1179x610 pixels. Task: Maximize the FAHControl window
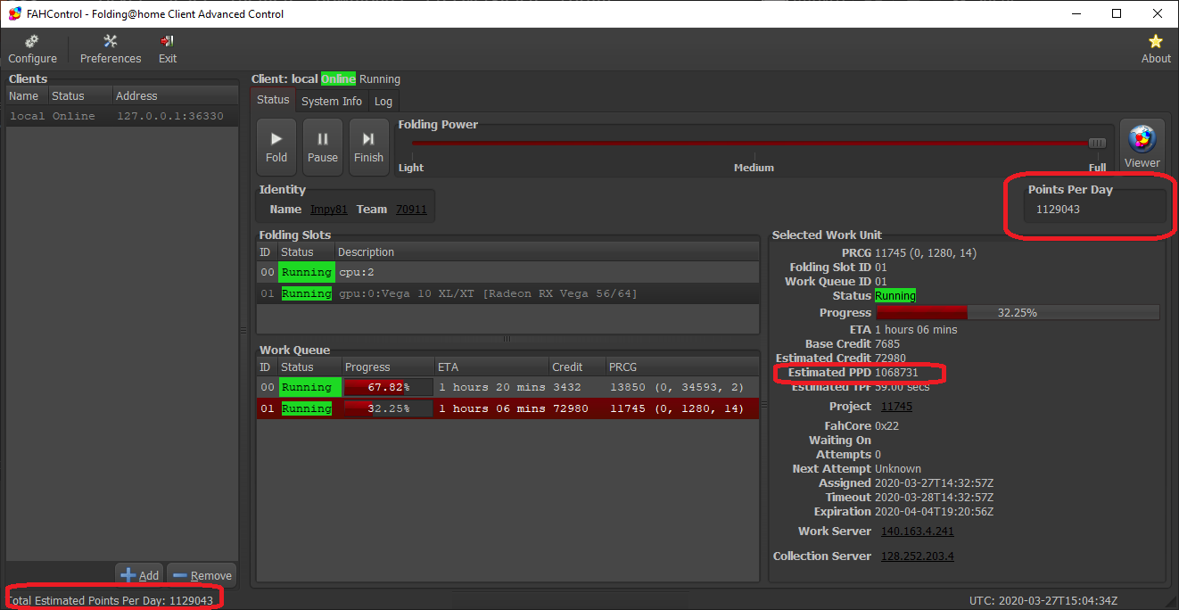pyautogui.click(x=1117, y=13)
